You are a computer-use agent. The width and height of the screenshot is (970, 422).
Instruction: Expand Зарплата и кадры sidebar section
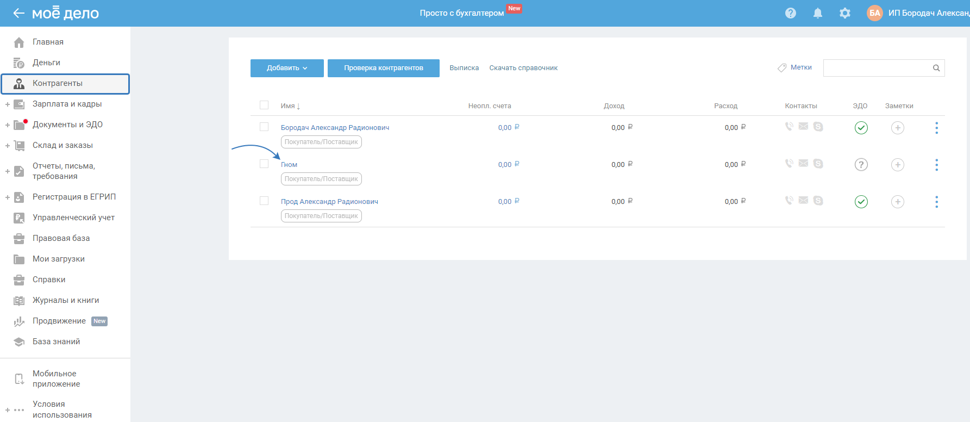8,104
